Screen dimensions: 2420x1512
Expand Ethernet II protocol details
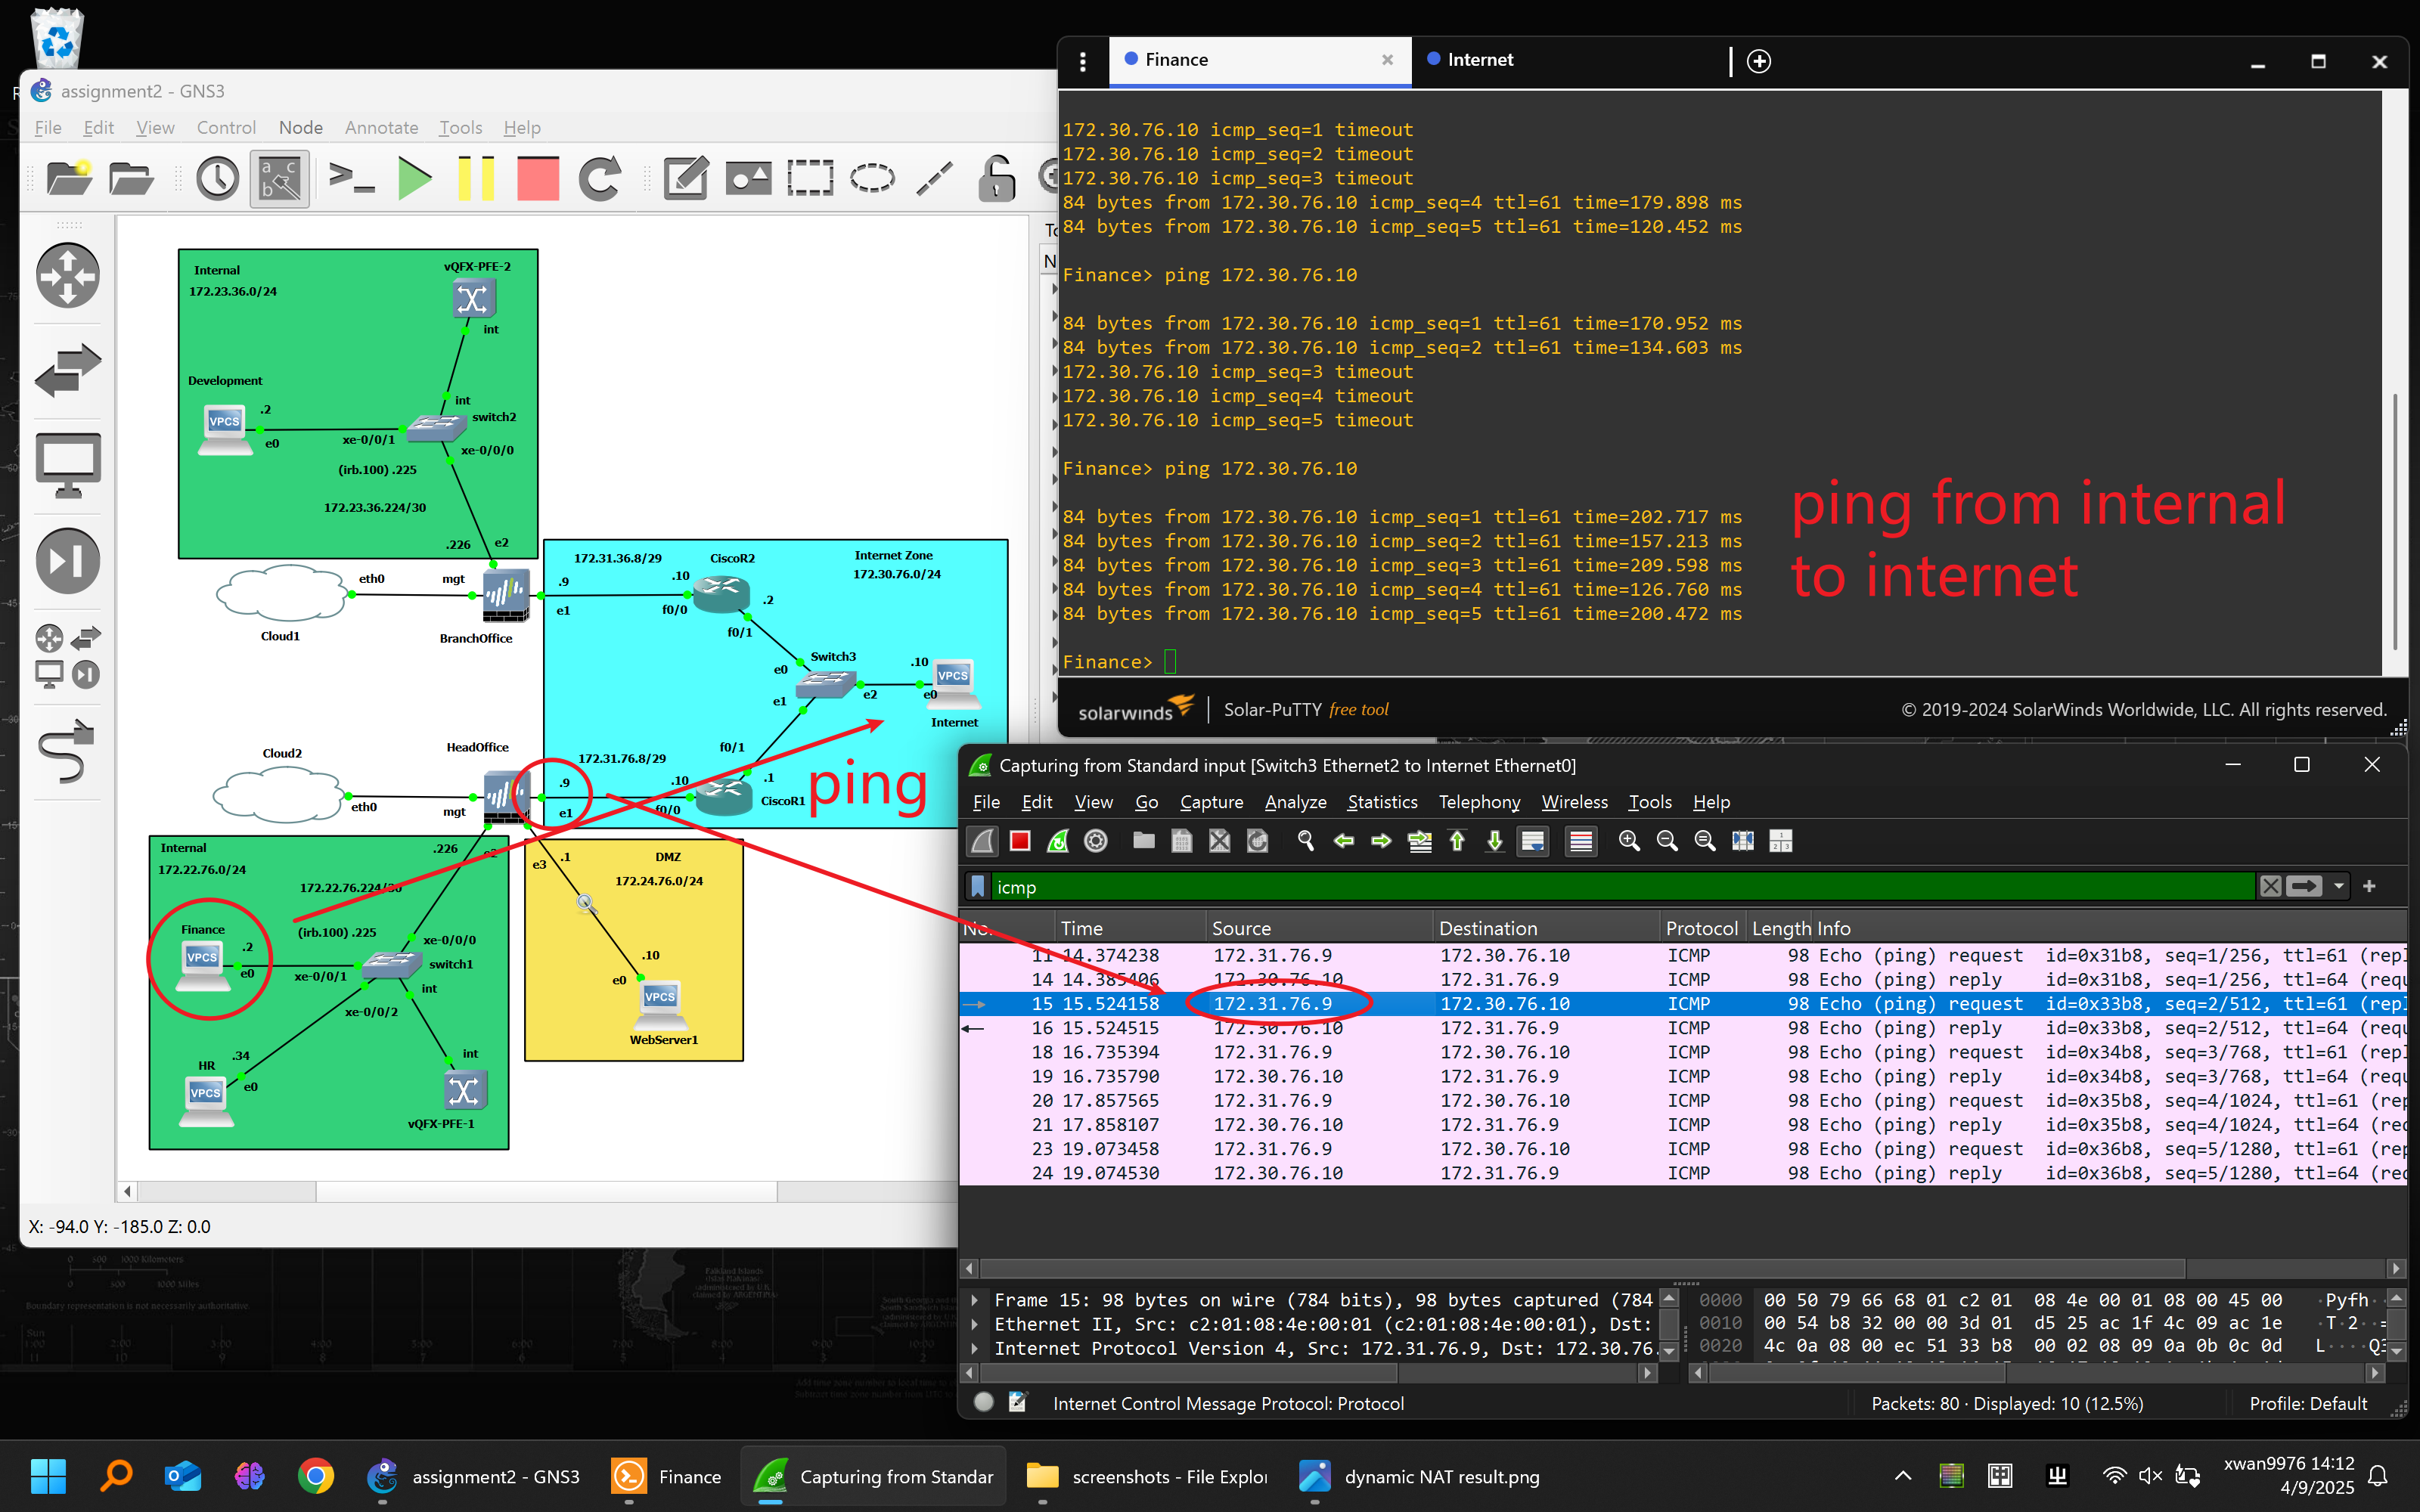click(975, 1324)
